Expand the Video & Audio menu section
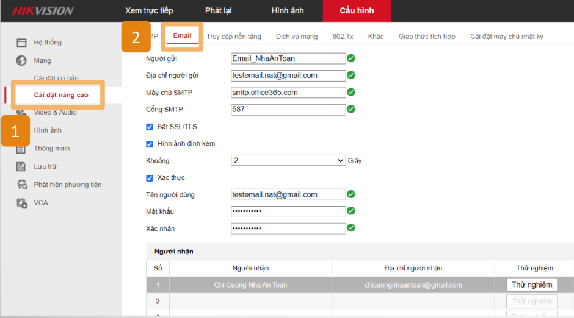This screenshot has height=318, width=574. (x=55, y=112)
